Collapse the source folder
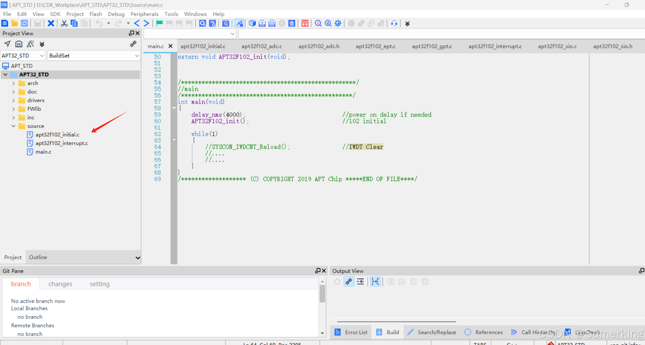 [13, 126]
